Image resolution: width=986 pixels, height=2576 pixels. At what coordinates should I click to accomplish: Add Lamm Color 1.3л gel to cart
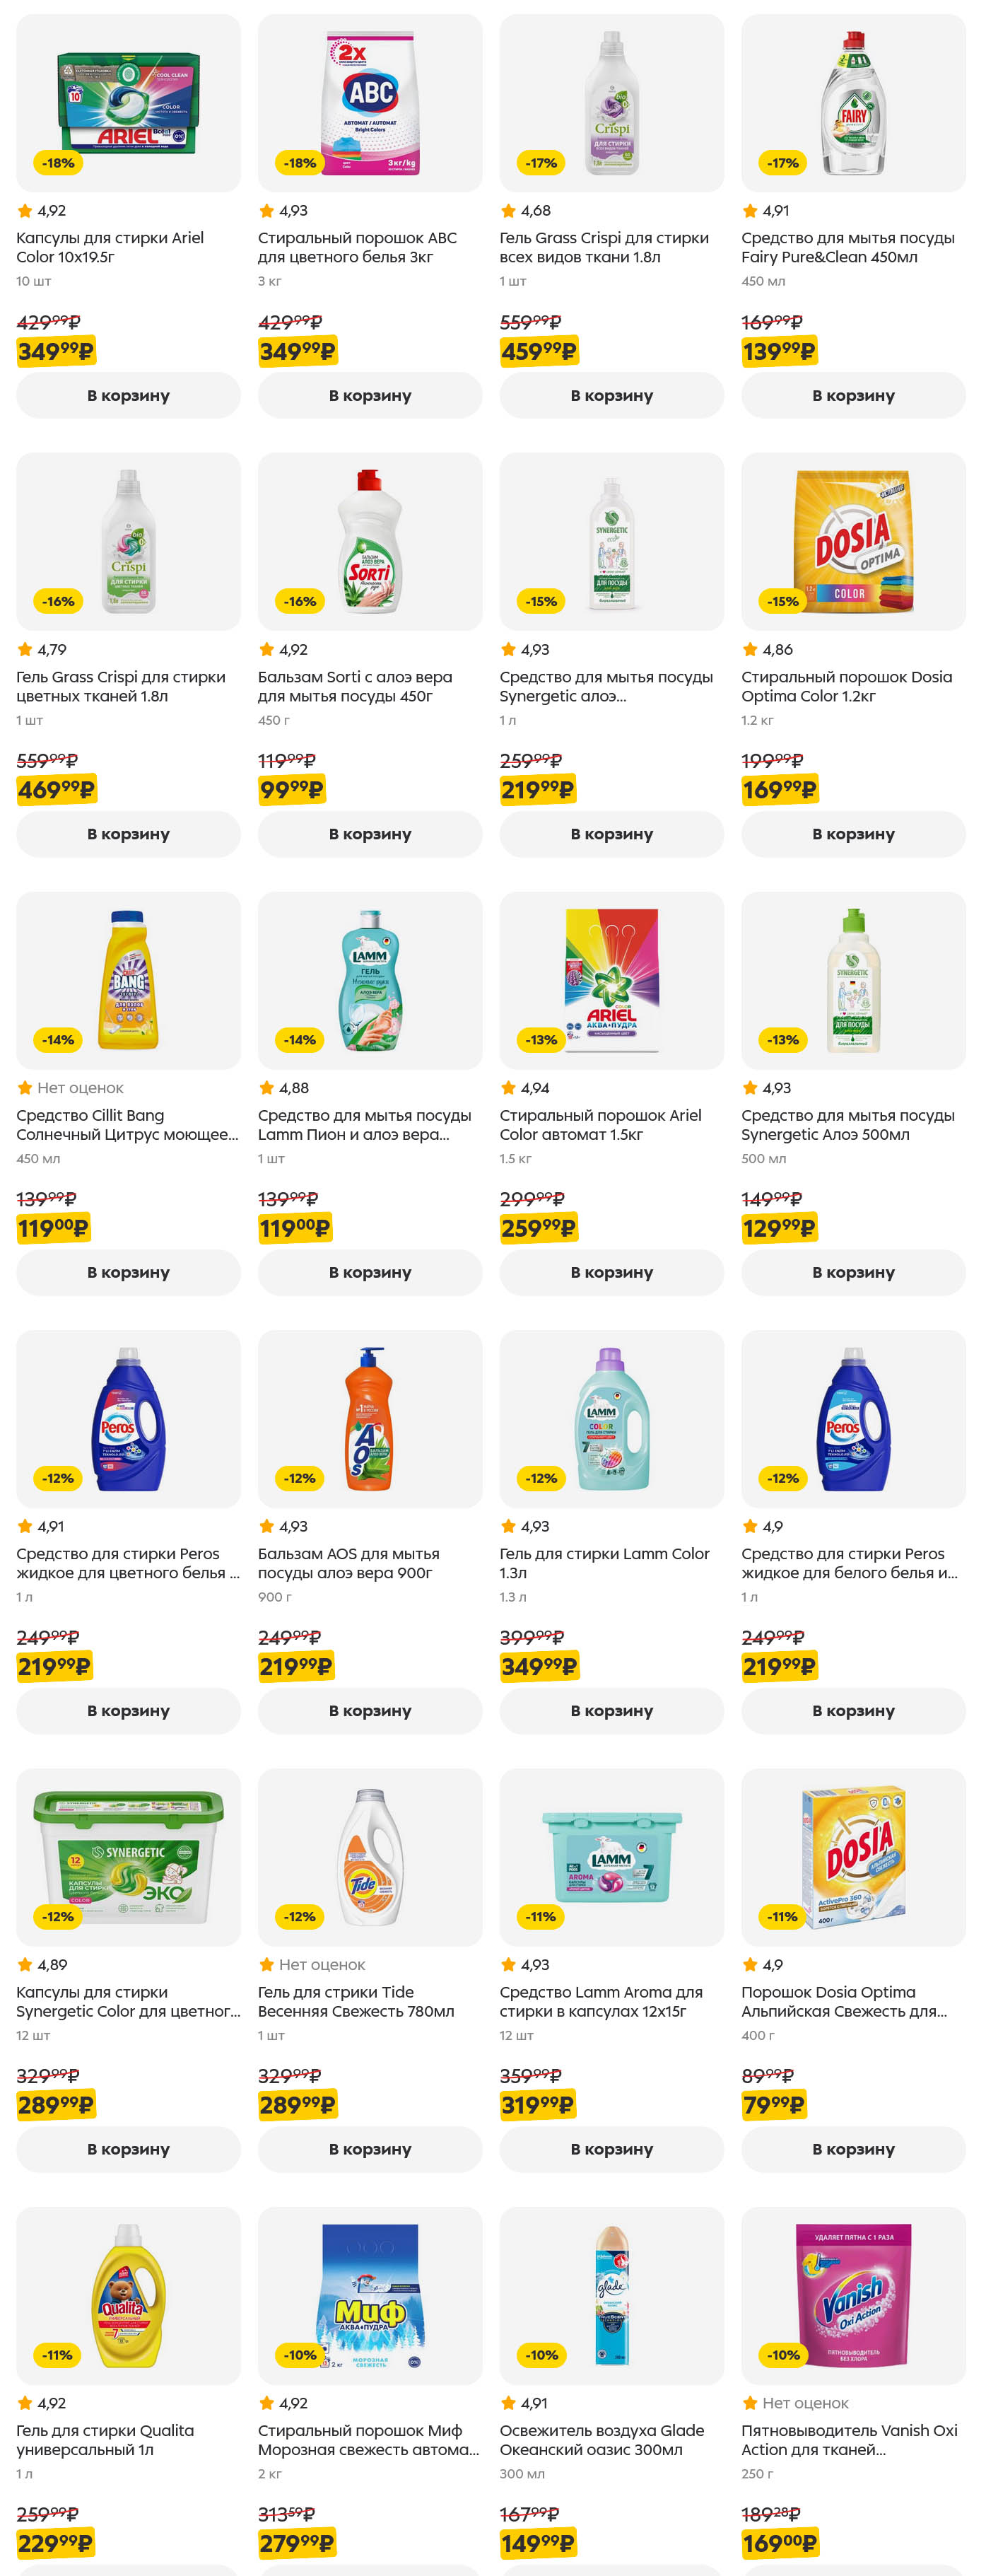[611, 1711]
